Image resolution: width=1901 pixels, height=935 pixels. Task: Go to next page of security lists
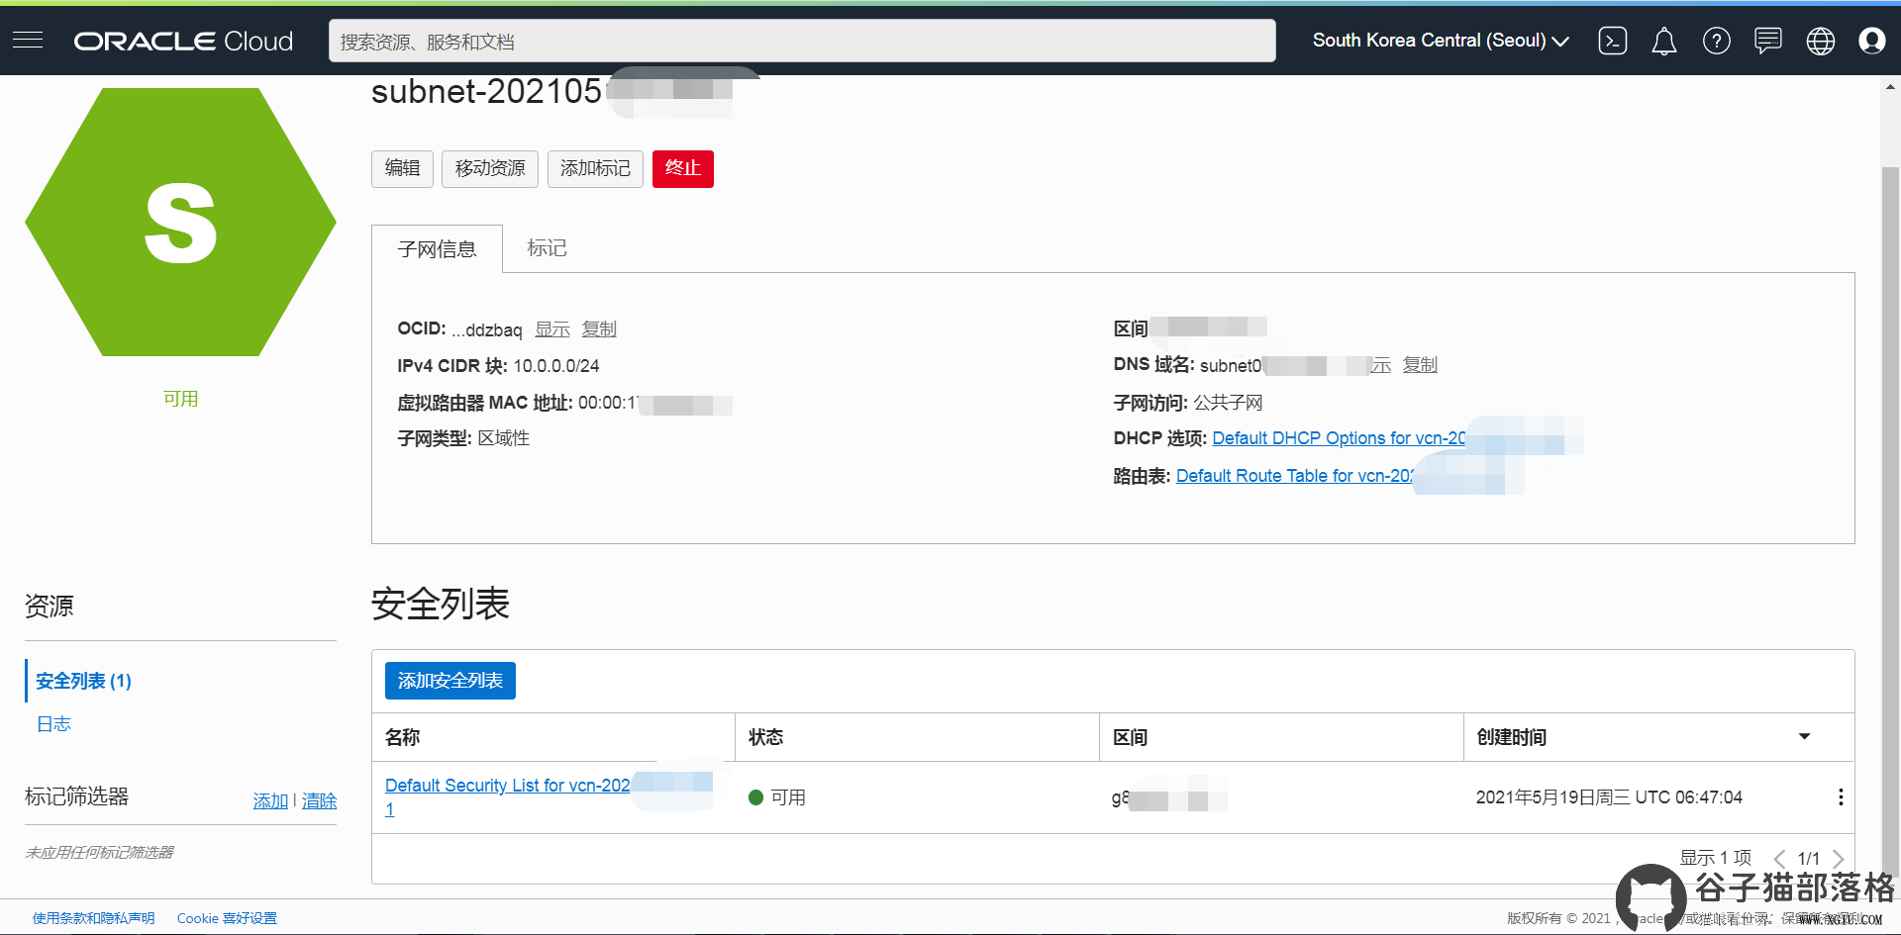pos(1839,858)
